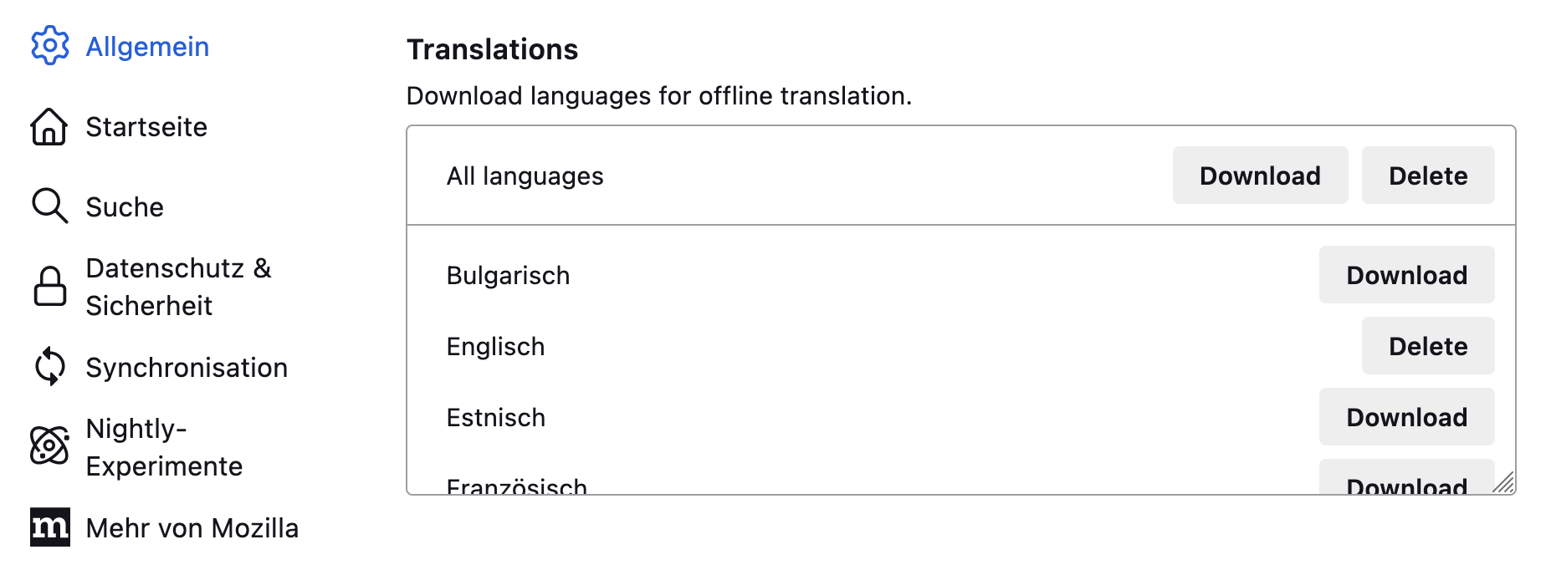Open Synchronisation settings

coord(187,368)
